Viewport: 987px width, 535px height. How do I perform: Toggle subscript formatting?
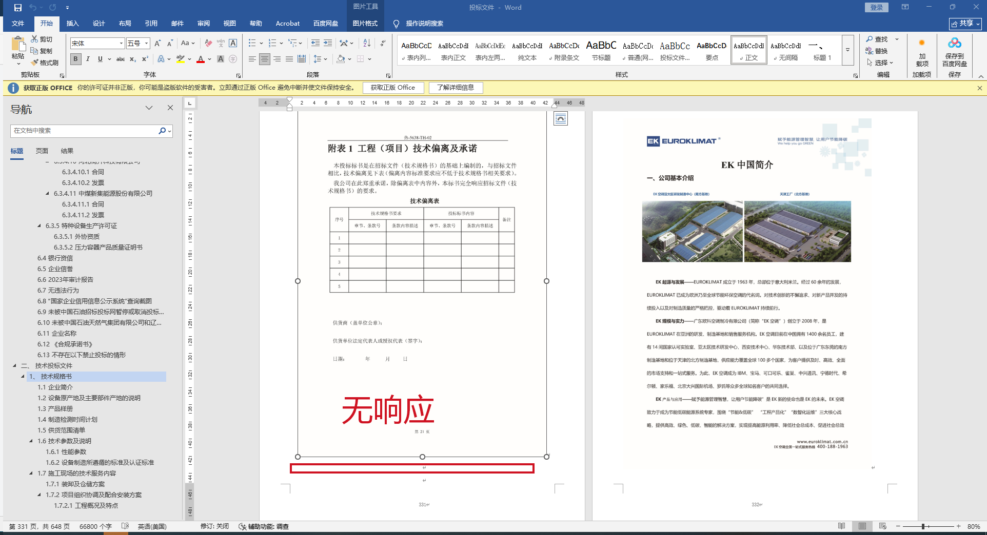click(133, 59)
